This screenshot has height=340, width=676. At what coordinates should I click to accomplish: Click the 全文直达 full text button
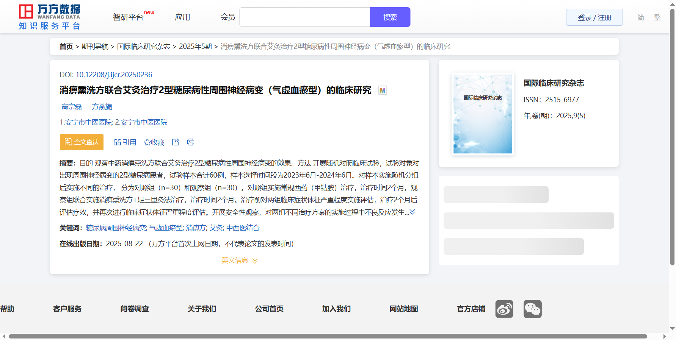click(82, 142)
